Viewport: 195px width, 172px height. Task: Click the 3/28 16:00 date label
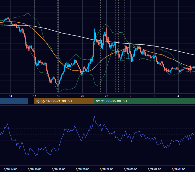[35, 169]
